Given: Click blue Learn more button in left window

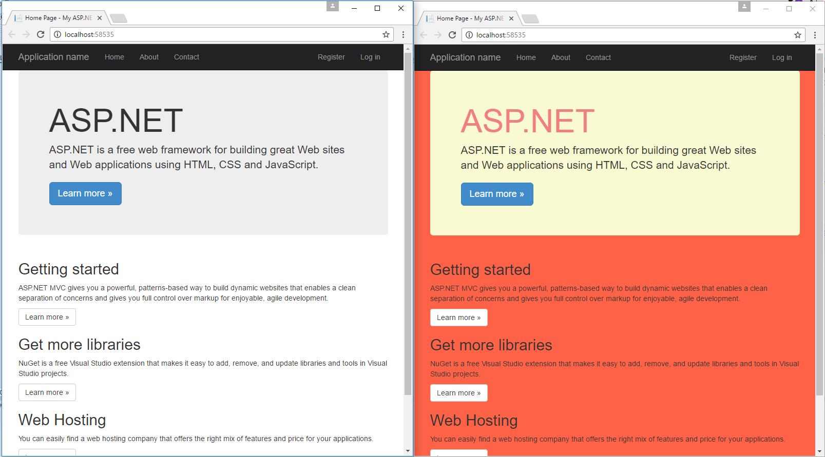Looking at the screenshot, I should pos(85,193).
